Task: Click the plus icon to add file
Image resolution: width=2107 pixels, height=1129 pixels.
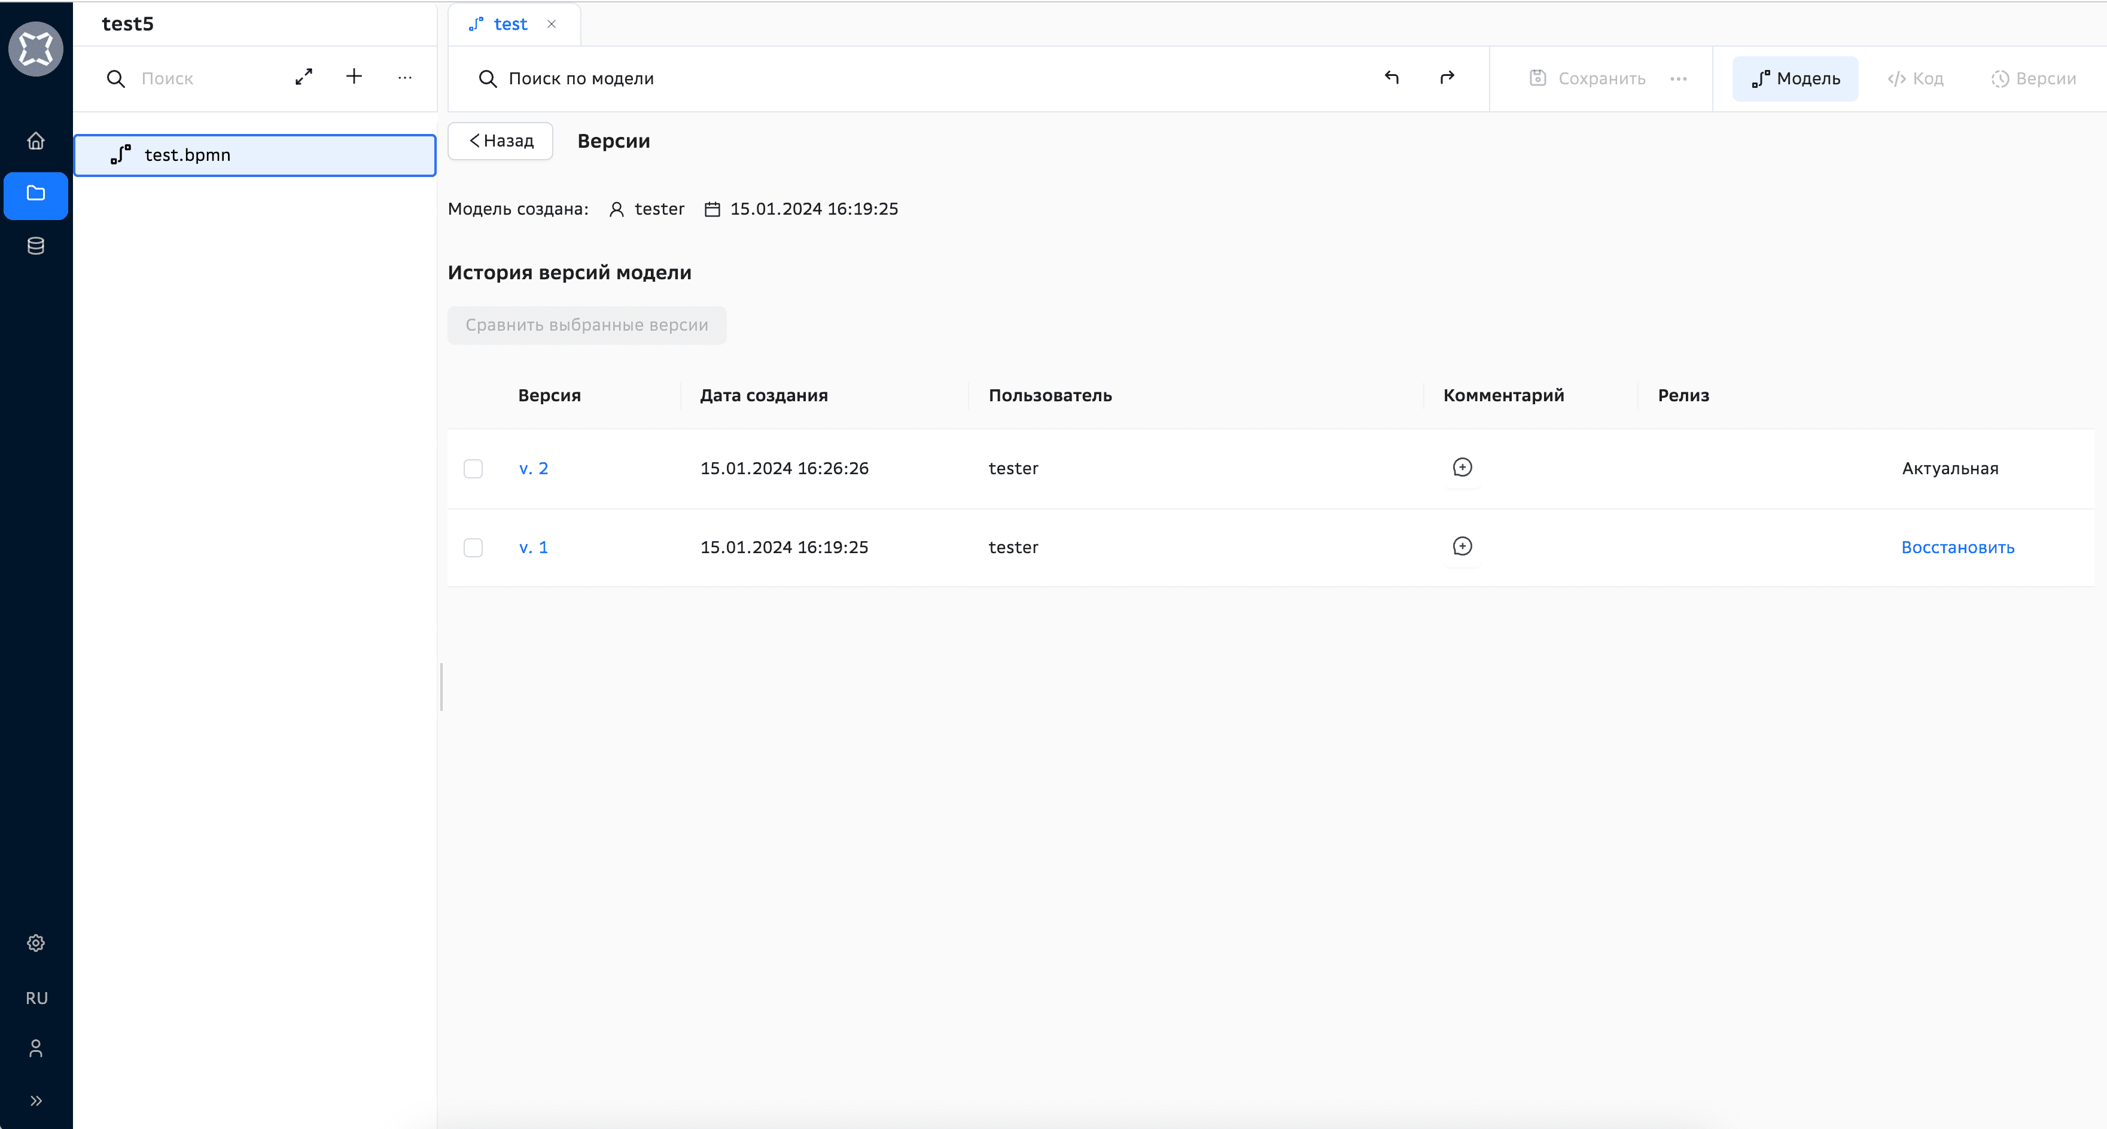Action: (x=354, y=77)
